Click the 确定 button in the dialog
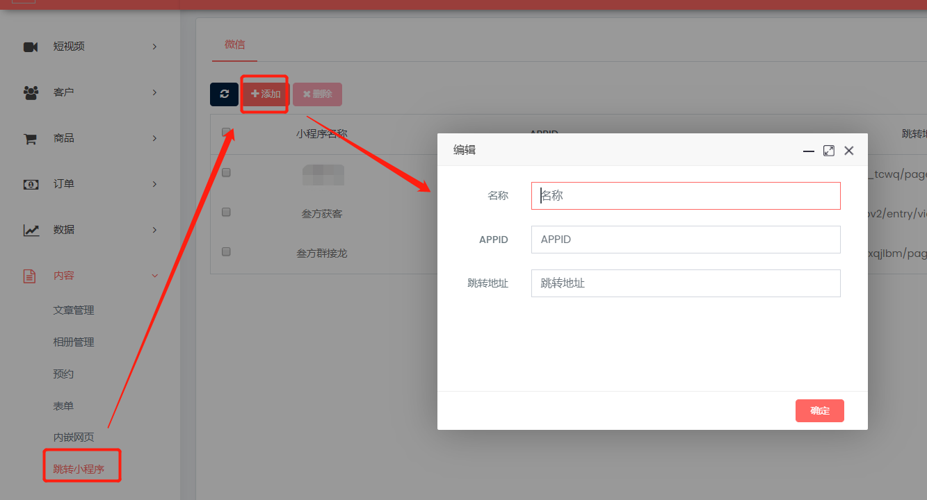 [x=820, y=410]
